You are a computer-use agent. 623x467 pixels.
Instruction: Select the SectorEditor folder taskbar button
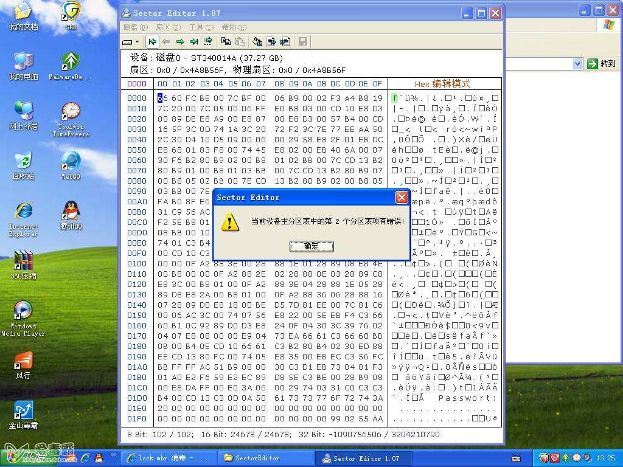265,458
